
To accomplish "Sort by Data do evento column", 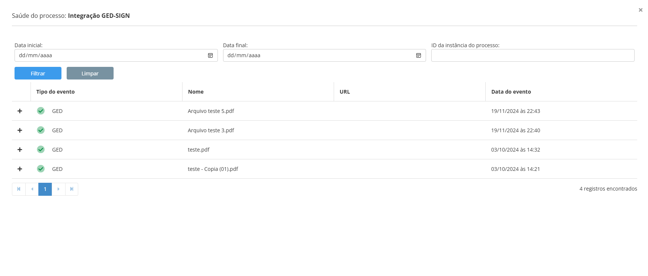I will 511,92.
